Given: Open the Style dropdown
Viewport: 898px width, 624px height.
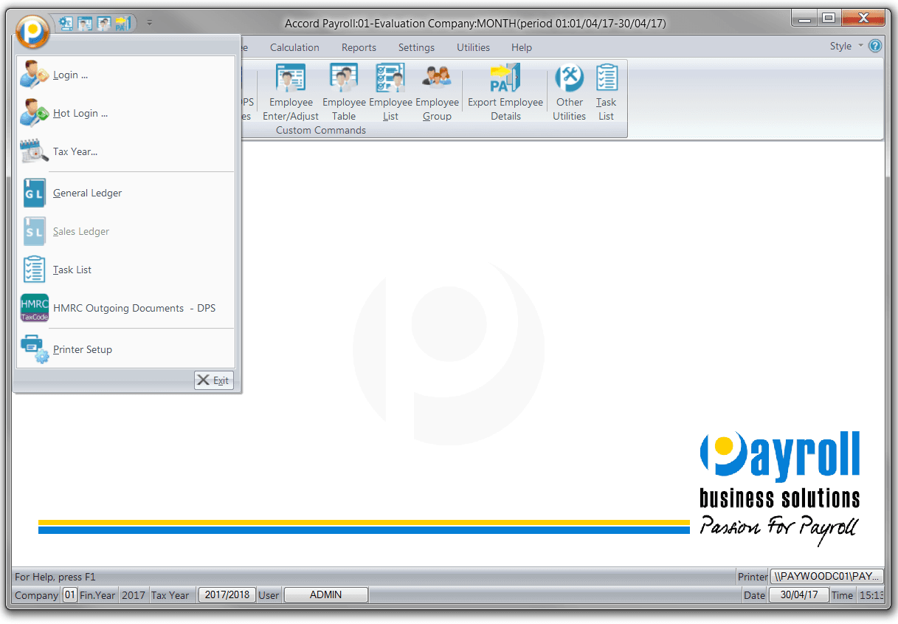Looking at the screenshot, I should 846,46.
